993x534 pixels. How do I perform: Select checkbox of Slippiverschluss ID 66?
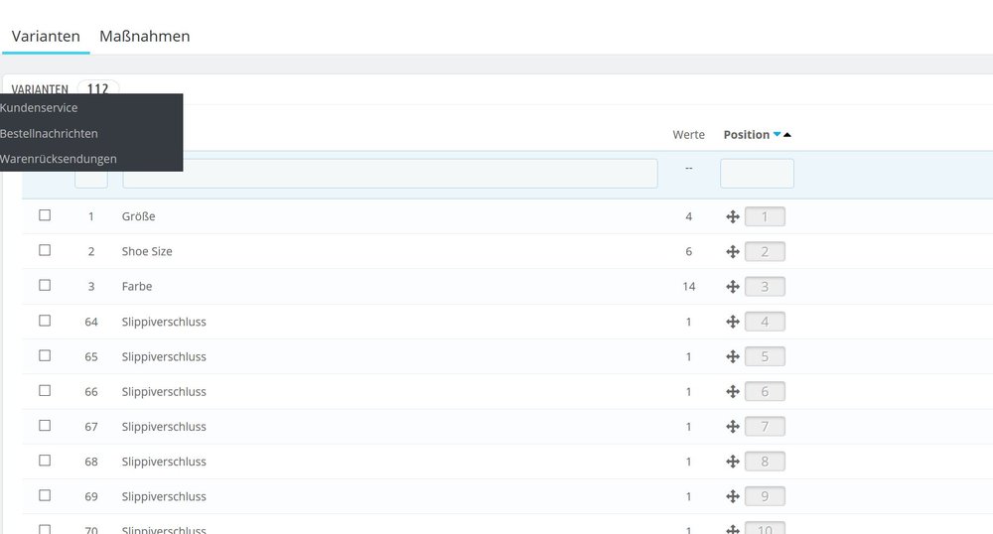coord(45,390)
